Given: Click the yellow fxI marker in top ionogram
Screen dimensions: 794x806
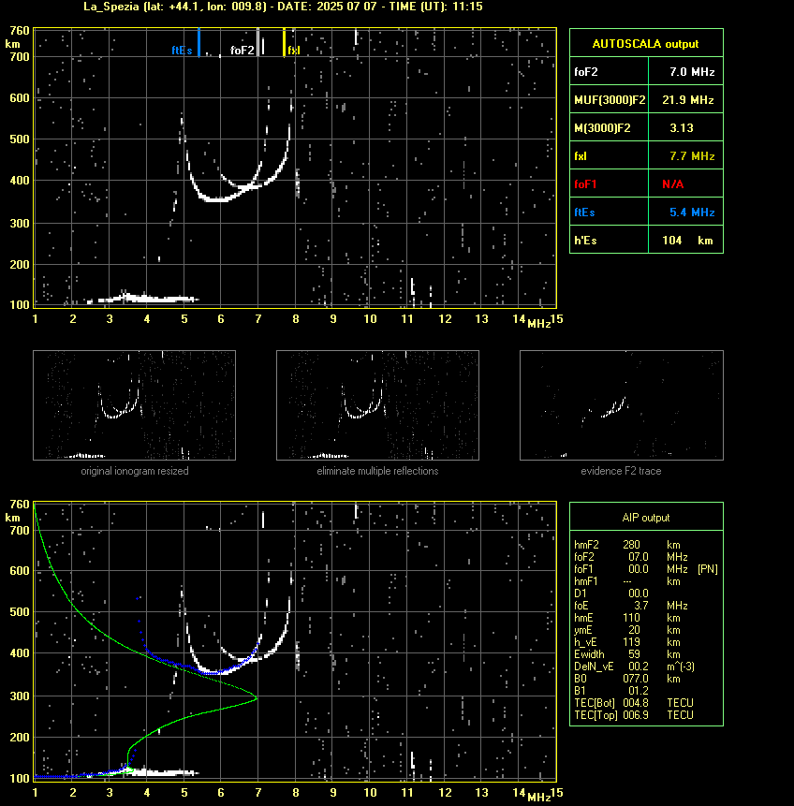Looking at the screenshot, I should (x=284, y=43).
